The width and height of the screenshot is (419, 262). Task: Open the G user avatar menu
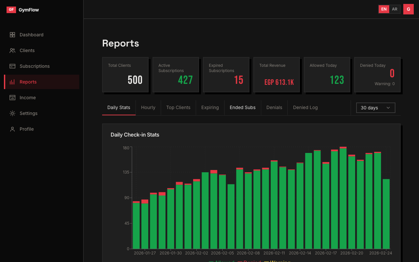tap(408, 9)
